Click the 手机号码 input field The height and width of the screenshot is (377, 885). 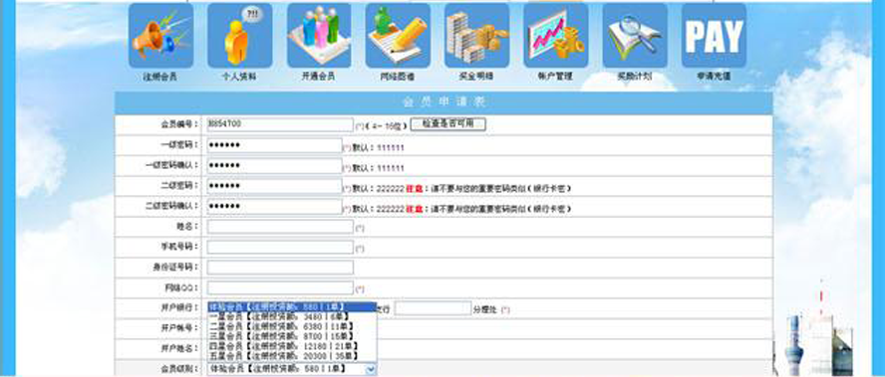(x=280, y=247)
